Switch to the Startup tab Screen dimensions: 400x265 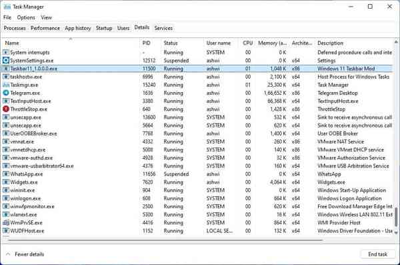click(104, 28)
